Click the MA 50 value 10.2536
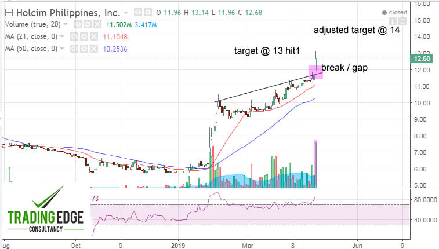 [115, 49]
